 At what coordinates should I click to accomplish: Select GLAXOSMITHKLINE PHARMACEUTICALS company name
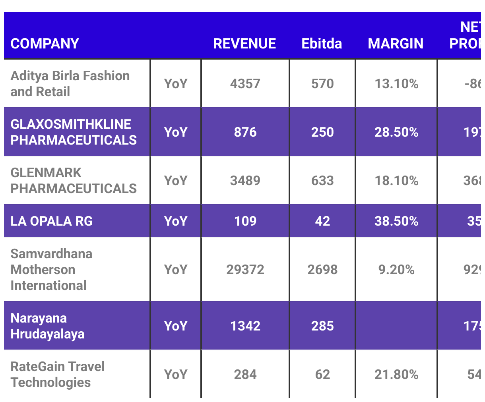tap(74, 132)
